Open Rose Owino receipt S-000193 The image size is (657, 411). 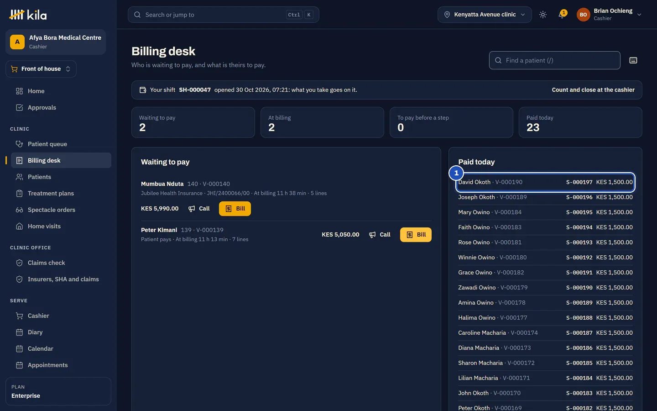click(545, 242)
